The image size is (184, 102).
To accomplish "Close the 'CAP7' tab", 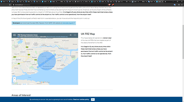I will pyautogui.click(x=73, y=2).
